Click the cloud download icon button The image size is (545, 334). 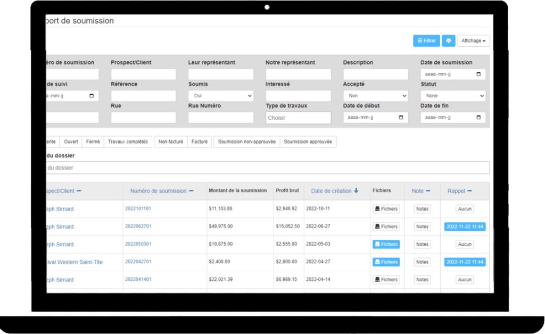pos(448,41)
